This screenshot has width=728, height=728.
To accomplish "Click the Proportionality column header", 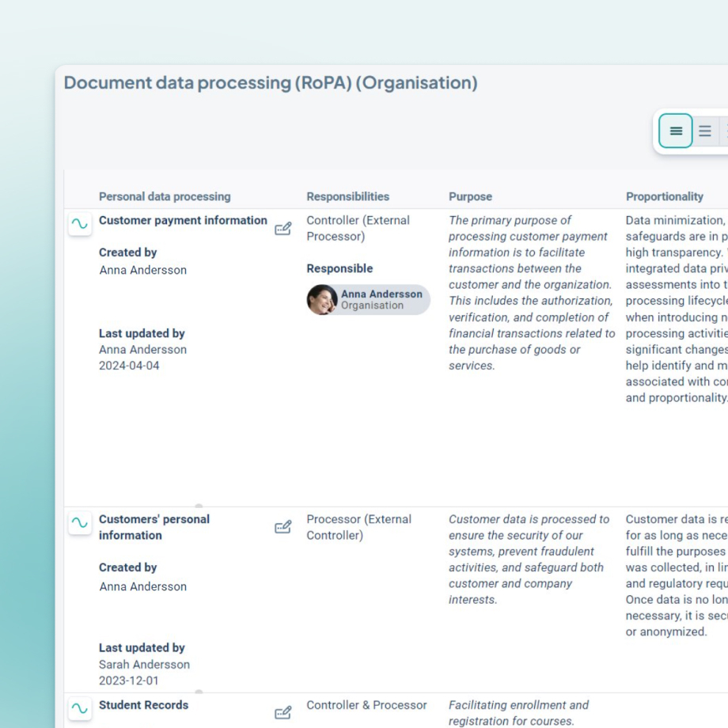I will 664,196.
